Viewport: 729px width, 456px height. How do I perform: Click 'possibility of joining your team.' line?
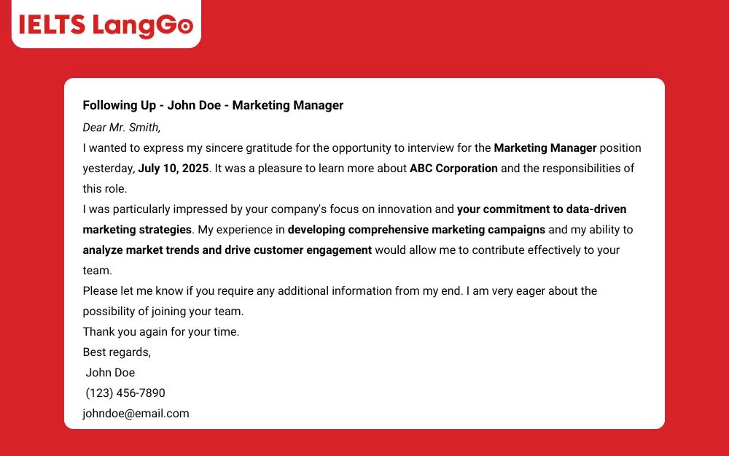[x=163, y=311]
